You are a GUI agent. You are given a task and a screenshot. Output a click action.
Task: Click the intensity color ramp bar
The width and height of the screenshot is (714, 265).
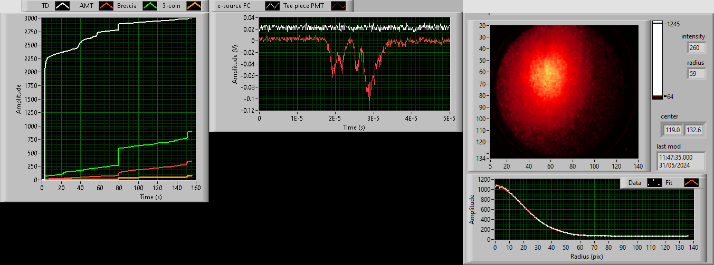[657, 60]
